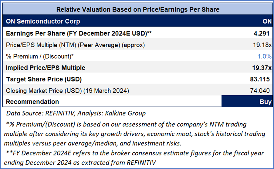
Task: Click the dark blue 'Buy' recommendation cell
Action: tap(247, 102)
